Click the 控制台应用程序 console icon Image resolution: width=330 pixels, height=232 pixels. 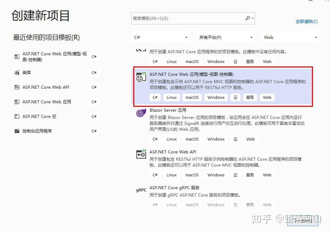pyautogui.click(x=17, y=131)
